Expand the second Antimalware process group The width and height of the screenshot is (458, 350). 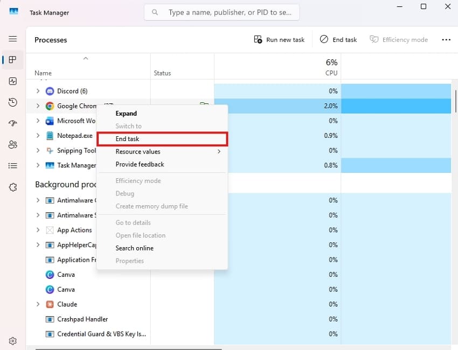tap(38, 215)
